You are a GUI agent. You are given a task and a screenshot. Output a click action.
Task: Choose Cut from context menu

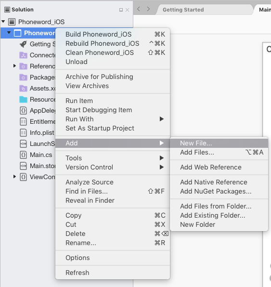pos(113,224)
